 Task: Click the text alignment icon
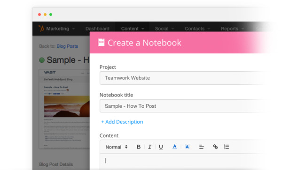[202, 147]
